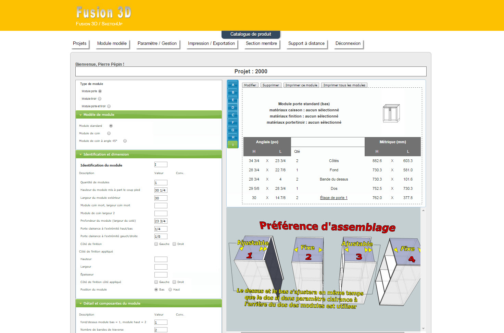
Task: Click the cabinet module preview thumbnail
Action: 391,113
